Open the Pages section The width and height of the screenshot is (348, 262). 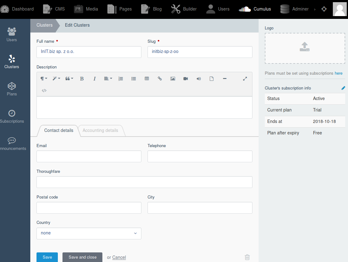(119, 9)
